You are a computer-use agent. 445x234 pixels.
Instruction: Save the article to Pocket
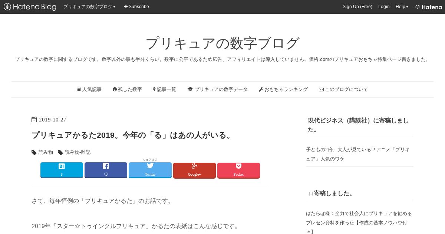(238, 170)
